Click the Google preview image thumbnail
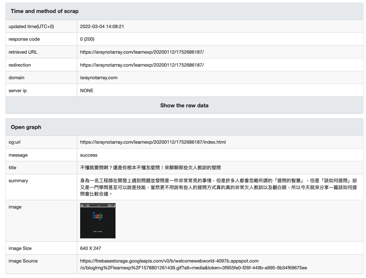366x278 pixels. pyautogui.click(x=97, y=221)
